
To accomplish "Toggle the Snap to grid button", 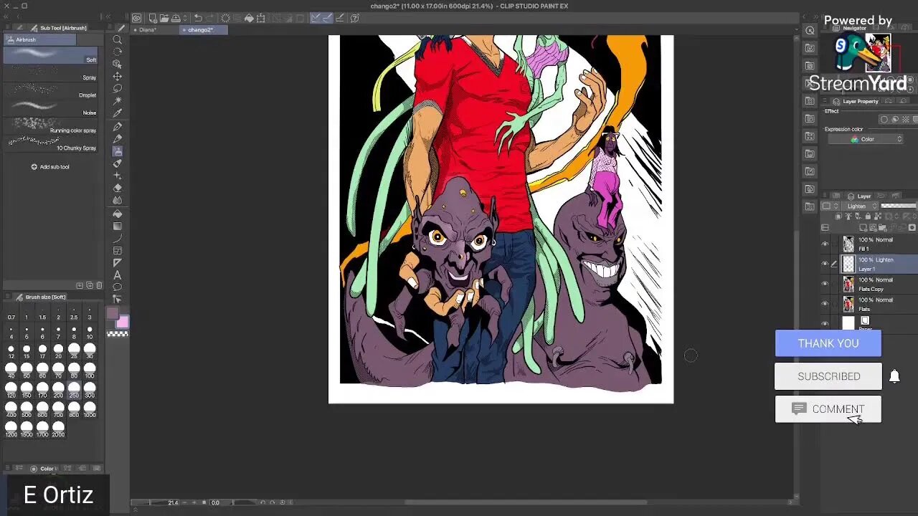I will [x=339, y=18].
